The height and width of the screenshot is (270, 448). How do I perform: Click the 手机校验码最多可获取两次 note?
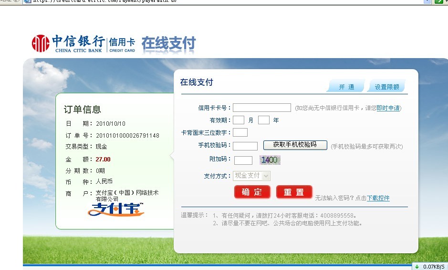[x=367, y=147]
